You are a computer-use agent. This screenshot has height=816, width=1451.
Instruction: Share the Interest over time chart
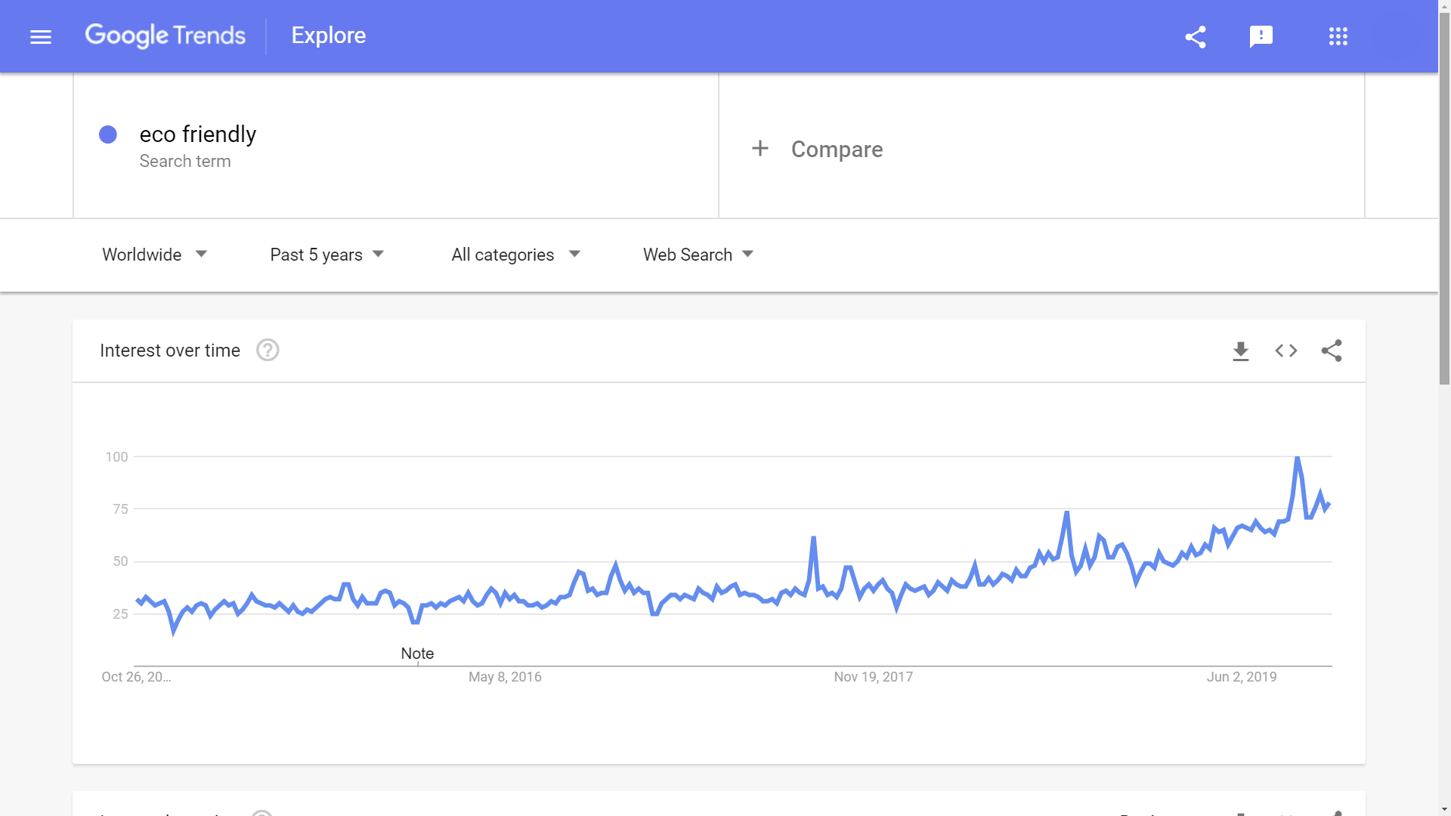point(1332,351)
